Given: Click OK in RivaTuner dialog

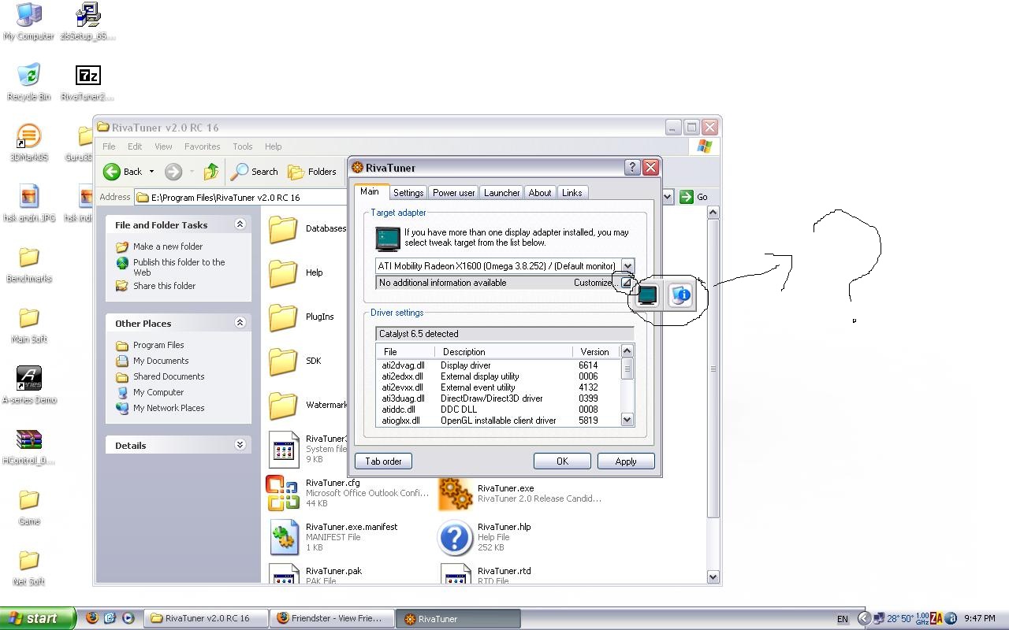Looking at the screenshot, I should (x=562, y=461).
